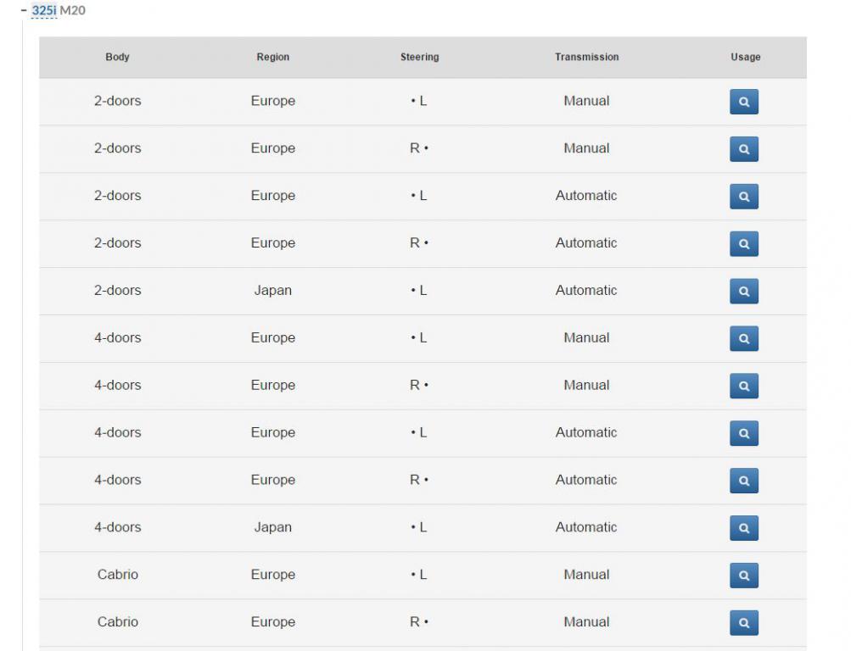
Task: Open usage search for Cabrio Europe left-hand Manual
Action: [x=743, y=576]
